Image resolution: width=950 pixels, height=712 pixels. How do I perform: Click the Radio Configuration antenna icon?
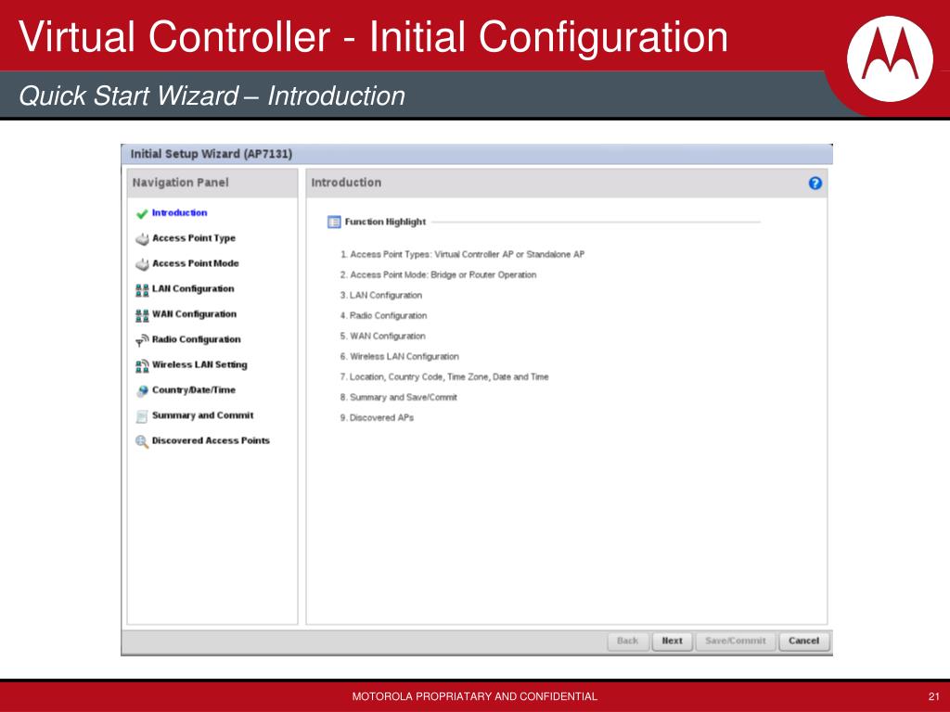pyautogui.click(x=142, y=340)
